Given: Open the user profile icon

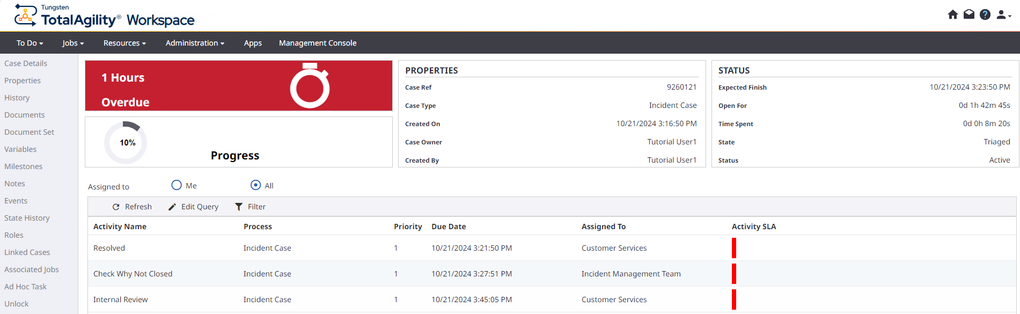Looking at the screenshot, I should click(1002, 14).
